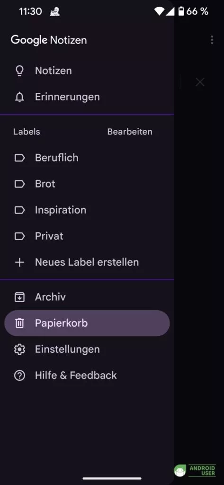Tap the dimmed X close icon
This screenshot has width=224, height=485.
coord(200,82)
